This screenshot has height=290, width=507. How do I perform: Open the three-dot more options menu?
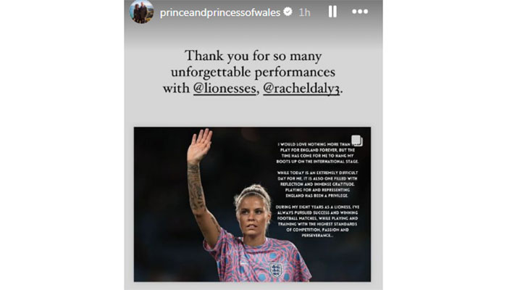[360, 12]
